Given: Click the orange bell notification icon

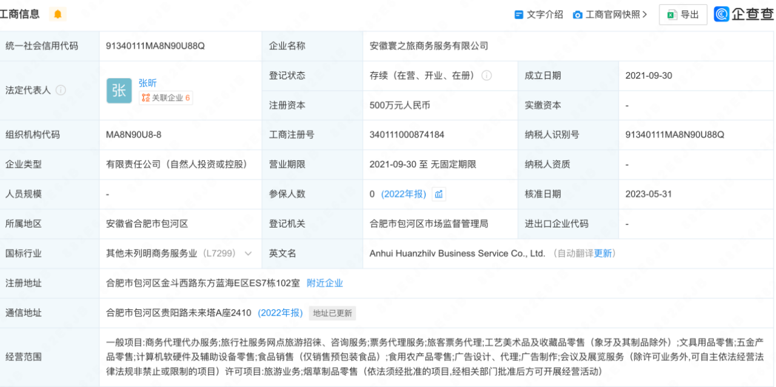Looking at the screenshot, I should click(x=58, y=14).
